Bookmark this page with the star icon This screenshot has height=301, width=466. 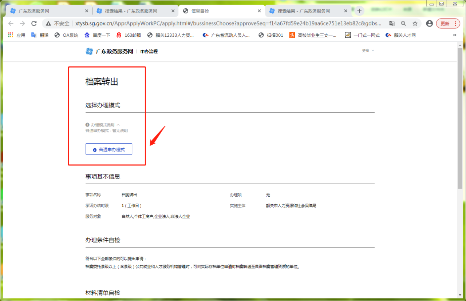click(x=415, y=24)
